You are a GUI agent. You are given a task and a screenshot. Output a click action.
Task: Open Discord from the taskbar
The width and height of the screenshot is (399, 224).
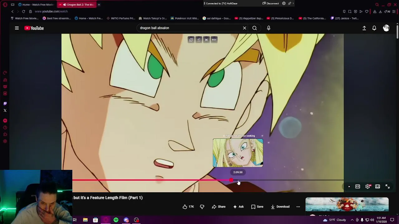coord(126,220)
